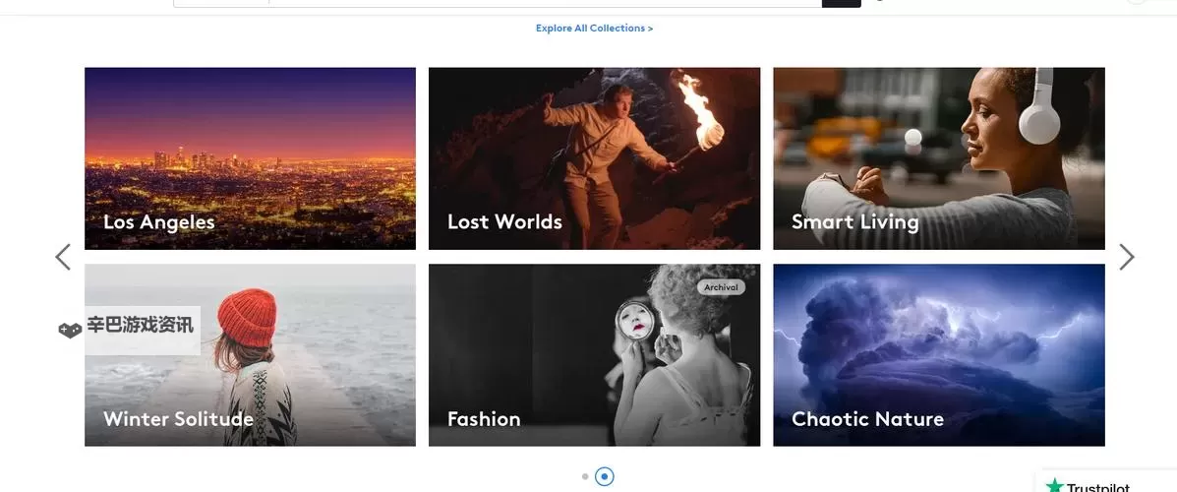
Task: Click the Lost Worlds title caption
Action: click(x=504, y=222)
